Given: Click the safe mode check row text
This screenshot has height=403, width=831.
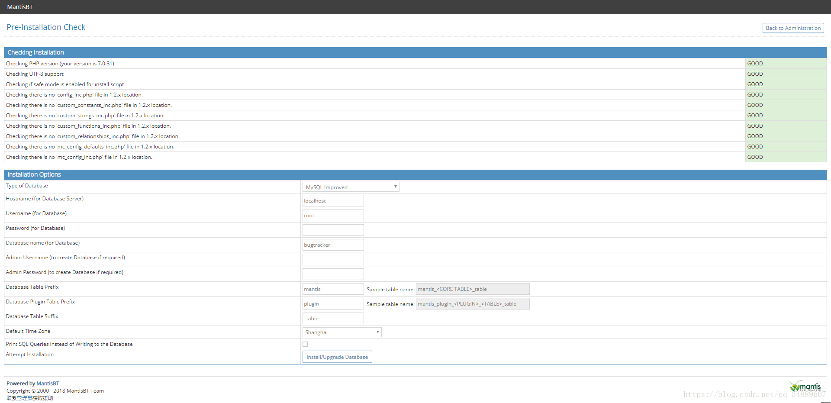Looking at the screenshot, I should 65,84.
